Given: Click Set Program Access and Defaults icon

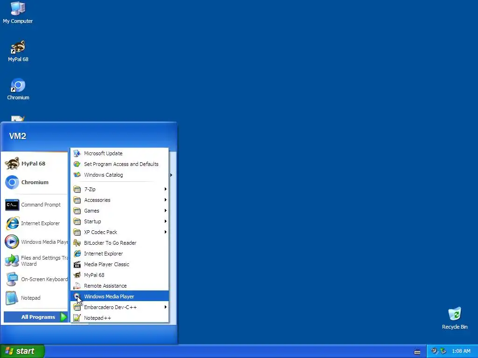Looking at the screenshot, I should [x=77, y=164].
